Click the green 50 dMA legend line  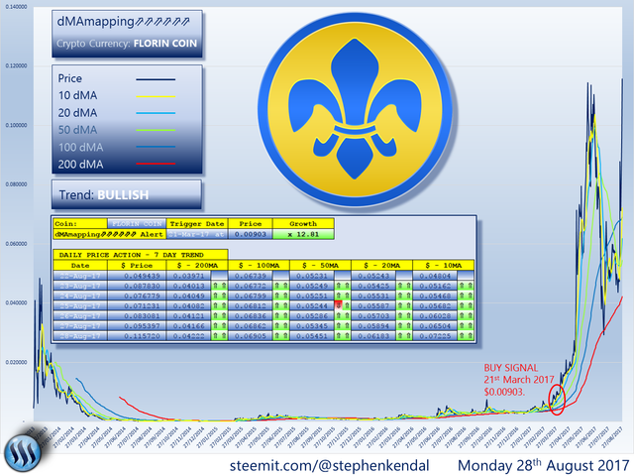coord(156,130)
